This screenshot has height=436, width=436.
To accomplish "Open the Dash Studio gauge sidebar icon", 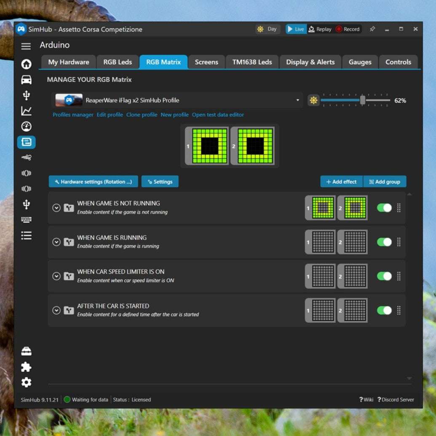I will 27,126.
